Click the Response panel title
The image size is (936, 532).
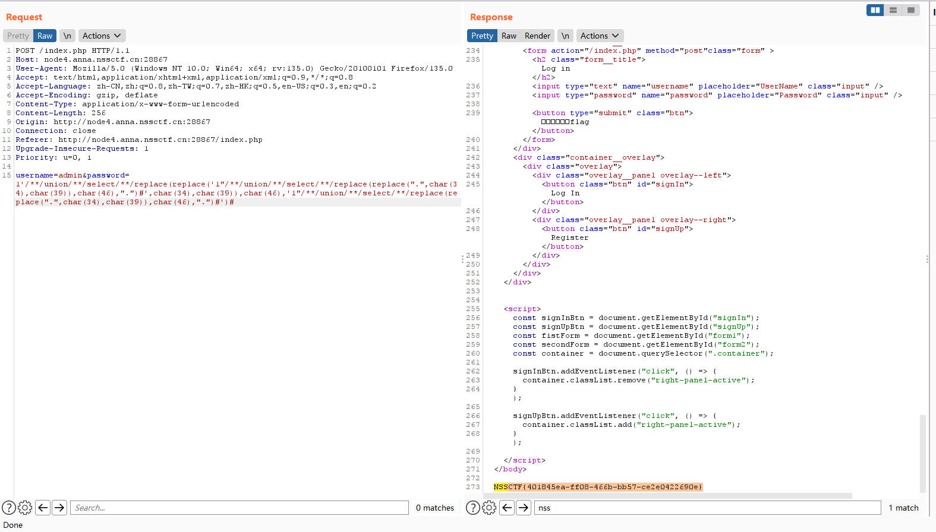(x=491, y=17)
